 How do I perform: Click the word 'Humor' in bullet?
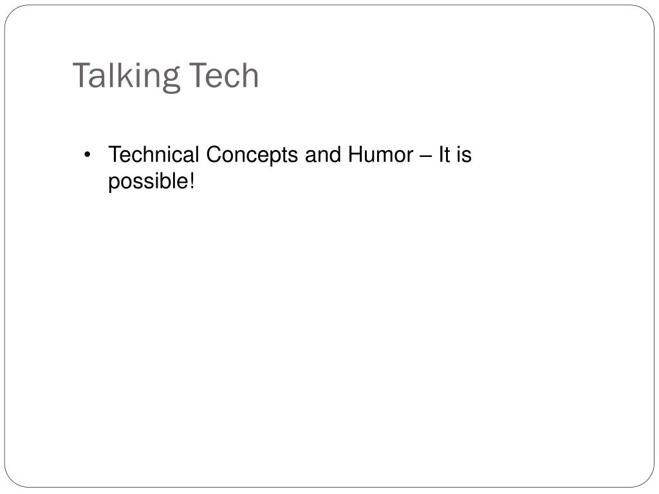coord(381,154)
